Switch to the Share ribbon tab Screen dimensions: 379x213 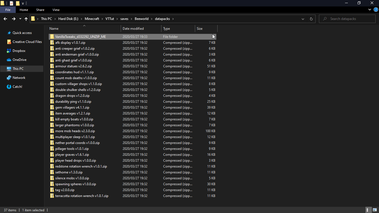tap(40, 10)
